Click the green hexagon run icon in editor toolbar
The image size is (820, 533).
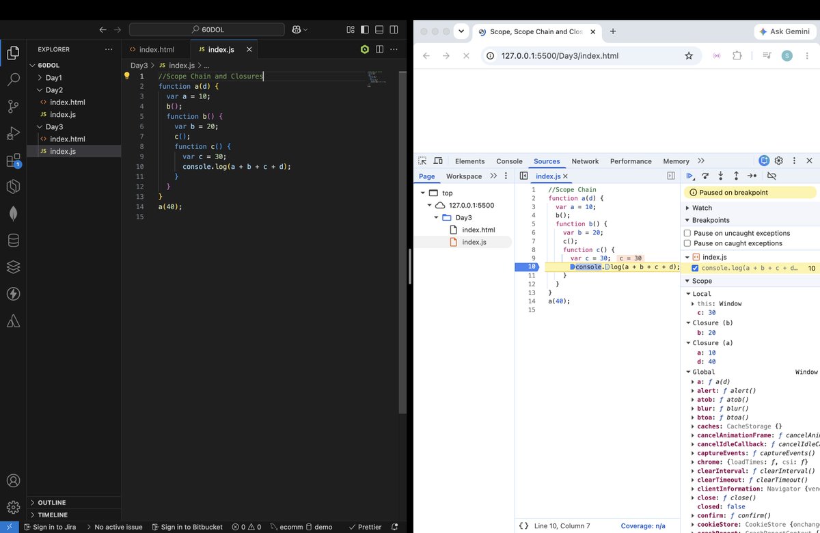365,49
